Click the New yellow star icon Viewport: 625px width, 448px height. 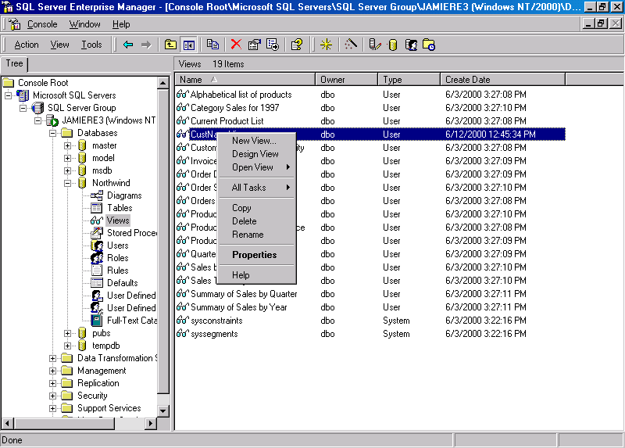[x=326, y=45]
